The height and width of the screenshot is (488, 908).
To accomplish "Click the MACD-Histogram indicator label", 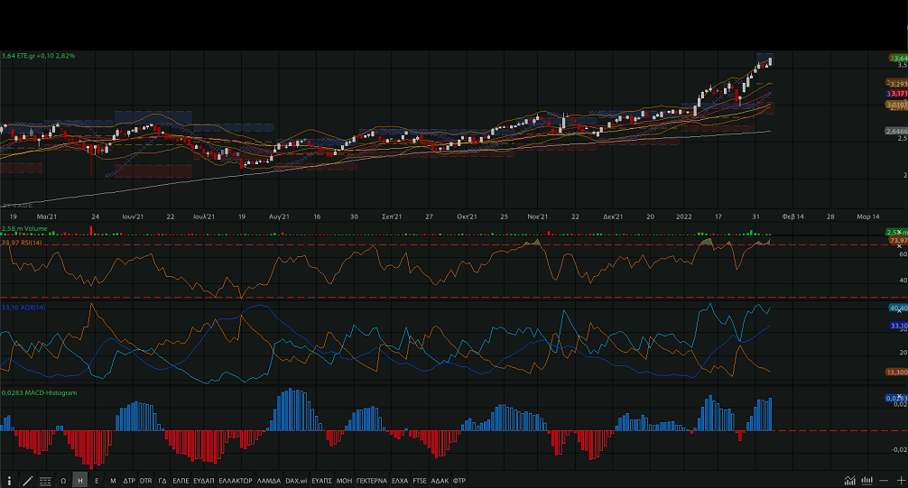I will point(39,392).
